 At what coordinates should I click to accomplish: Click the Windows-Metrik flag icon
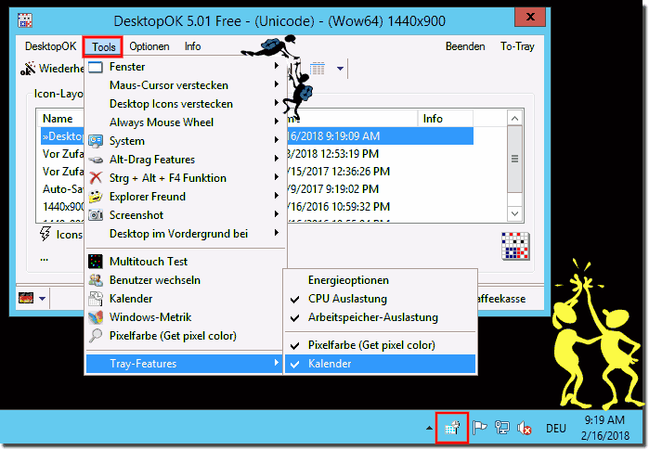point(96,317)
